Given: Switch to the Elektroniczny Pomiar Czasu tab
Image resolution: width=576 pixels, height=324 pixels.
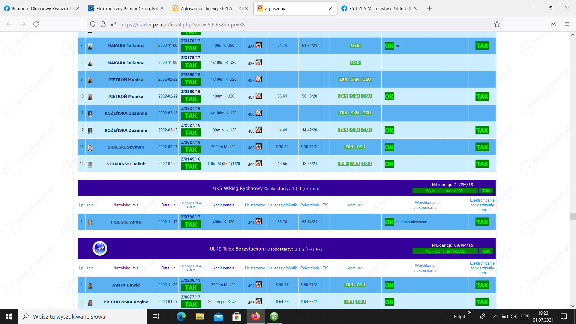Looking at the screenshot, I should click(x=126, y=8).
